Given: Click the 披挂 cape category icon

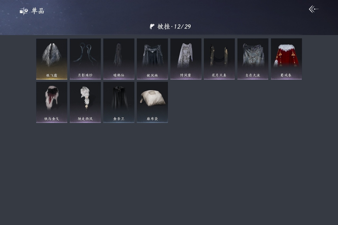Looking at the screenshot, I should (152, 26).
